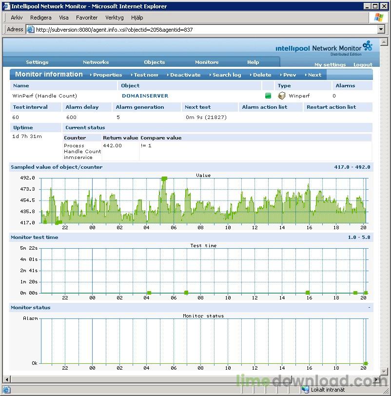Click the status bar page icon

click(x=6, y=390)
